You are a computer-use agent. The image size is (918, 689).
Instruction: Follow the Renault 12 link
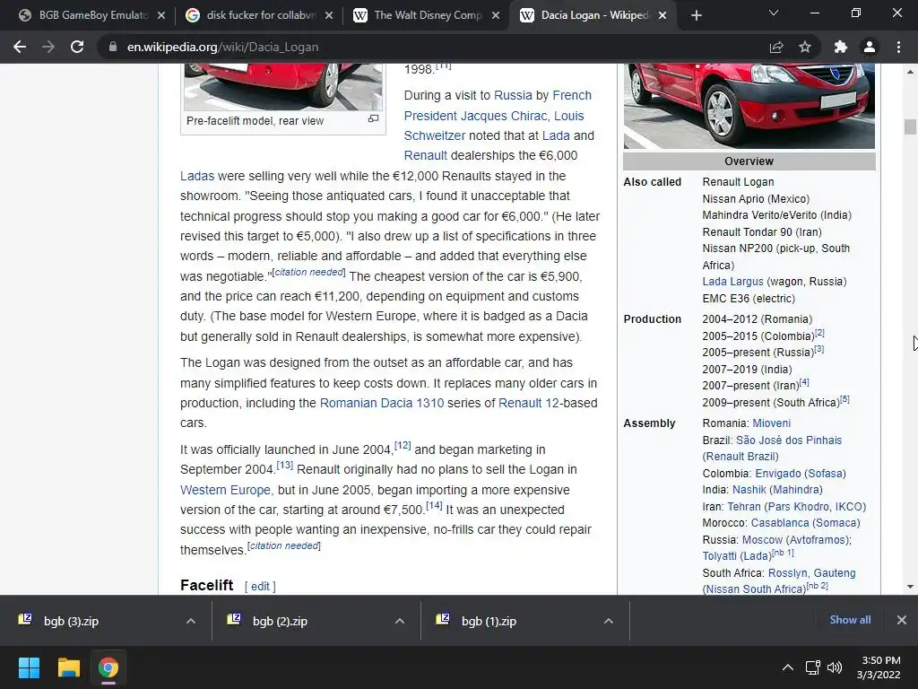528,403
